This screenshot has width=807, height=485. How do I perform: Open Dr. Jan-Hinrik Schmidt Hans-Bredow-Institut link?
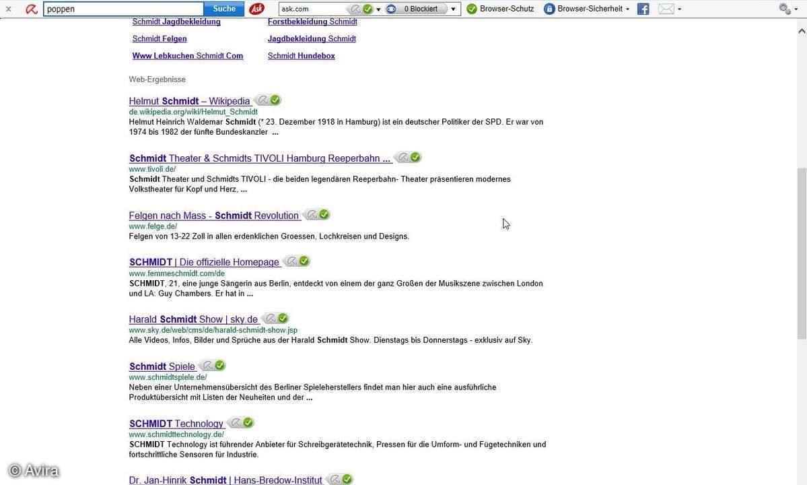[225, 480]
